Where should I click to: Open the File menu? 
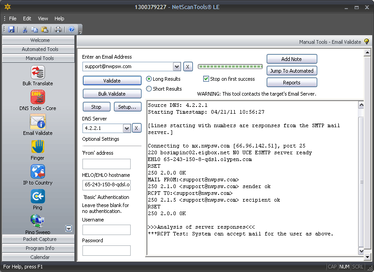[x=13, y=18]
